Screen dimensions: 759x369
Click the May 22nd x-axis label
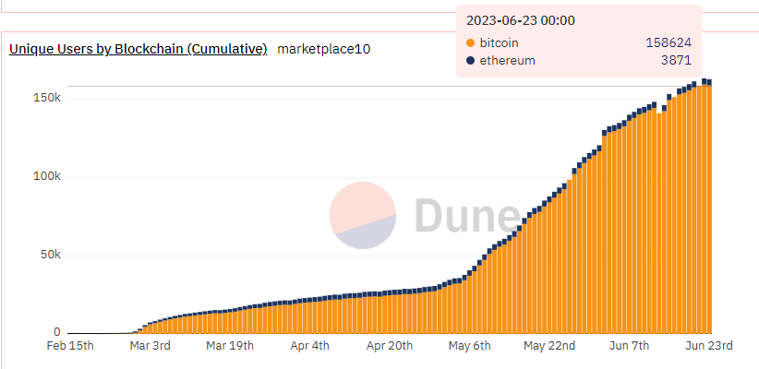(549, 346)
